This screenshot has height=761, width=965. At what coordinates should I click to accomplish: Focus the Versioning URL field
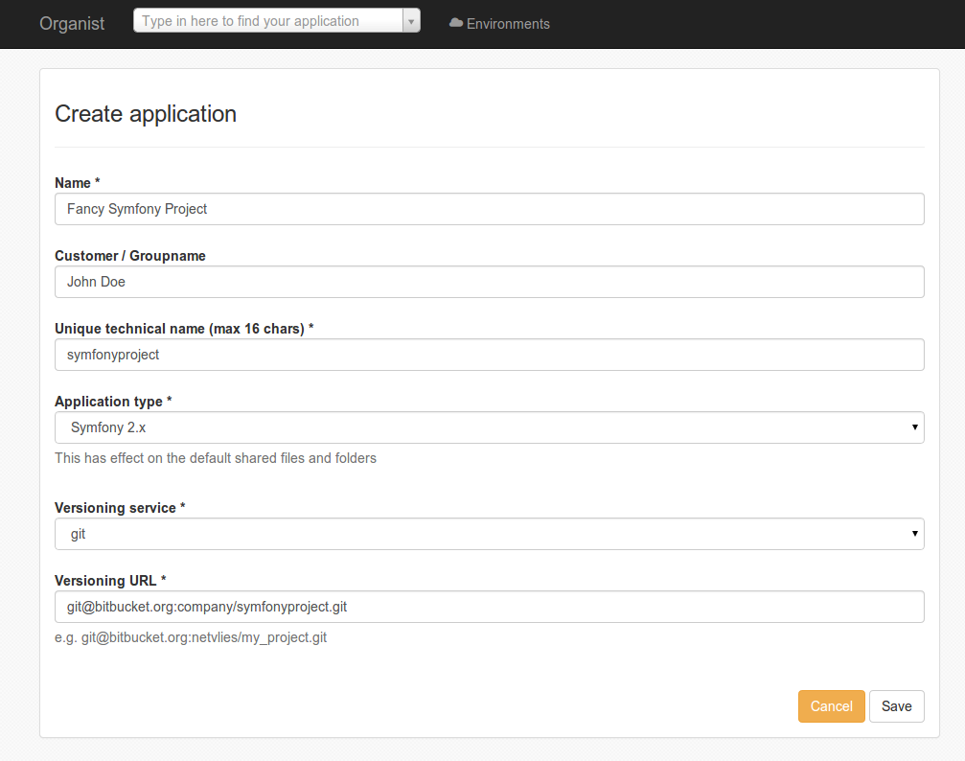coord(490,607)
